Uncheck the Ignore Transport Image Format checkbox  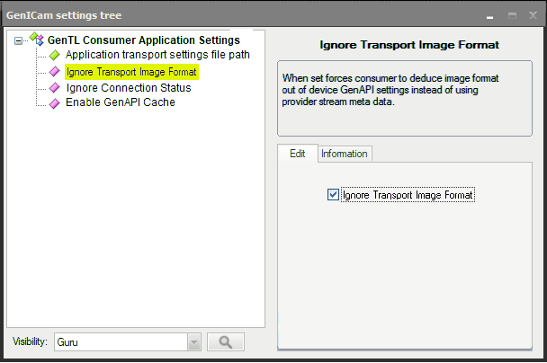pyautogui.click(x=333, y=194)
